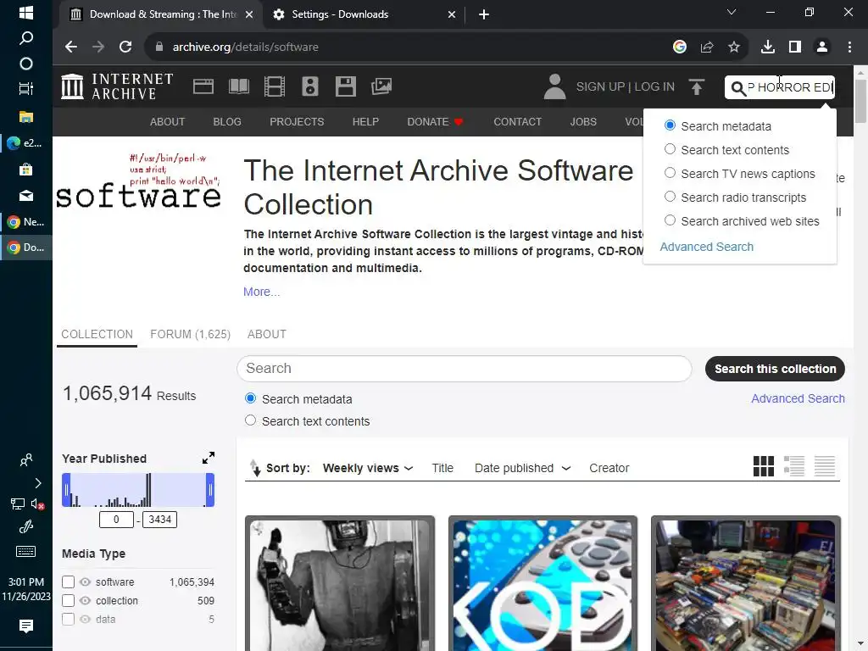Open the Images media icon
This screenshot has width=868, height=651.
381,86
